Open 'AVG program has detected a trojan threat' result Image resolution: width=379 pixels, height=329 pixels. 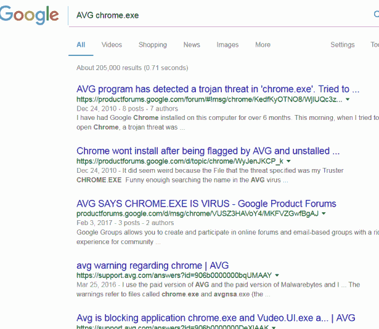tap(218, 89)
